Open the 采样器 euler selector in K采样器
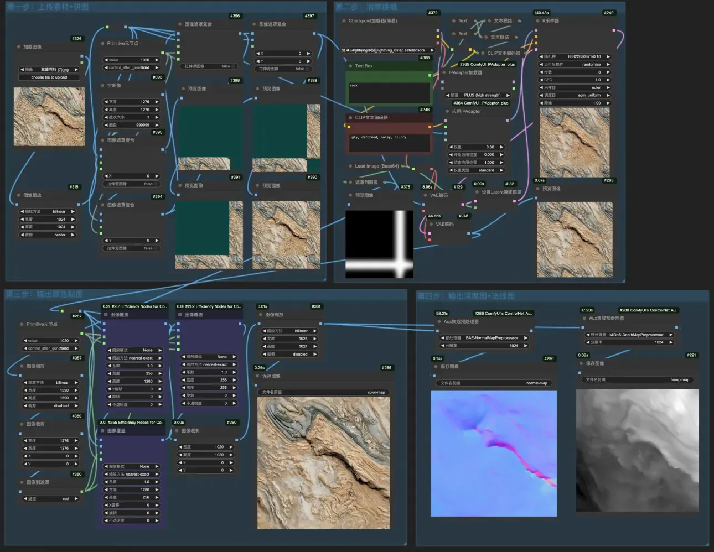The image size is (714, 552). pos(575,87)
